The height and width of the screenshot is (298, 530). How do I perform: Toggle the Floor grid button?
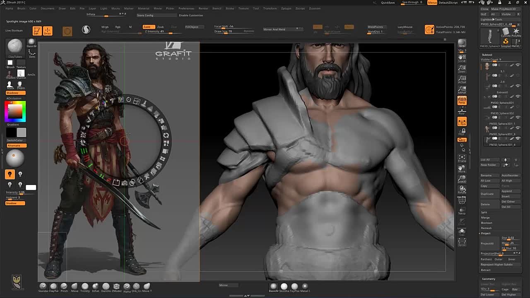point(462,111)
